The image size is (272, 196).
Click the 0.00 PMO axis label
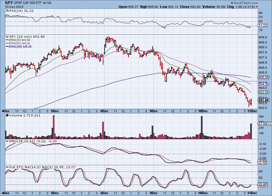tap(263, 154)
